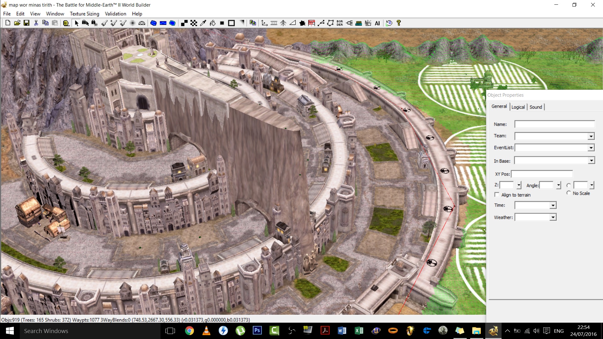The width and height of the screenshot is (603, 339).
Task: Open the scale value dropdown arrow
Action: [x=592, y=185]
